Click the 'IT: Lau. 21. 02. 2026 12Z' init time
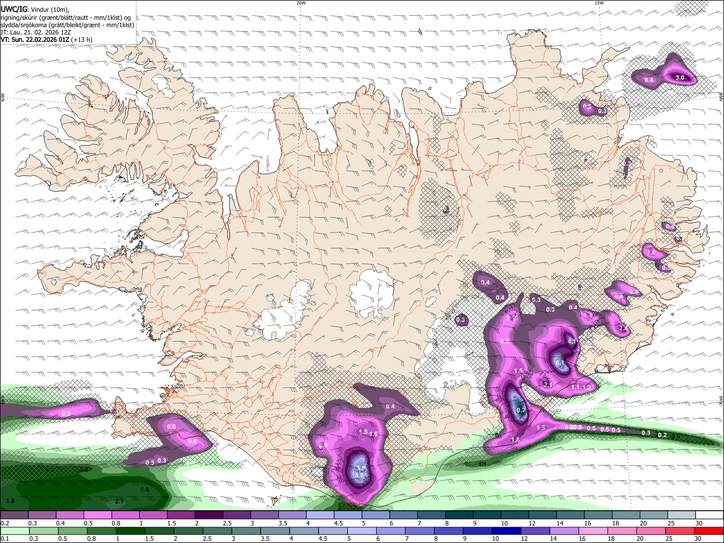This screenshot has width=724, height=543. (36, 32)
